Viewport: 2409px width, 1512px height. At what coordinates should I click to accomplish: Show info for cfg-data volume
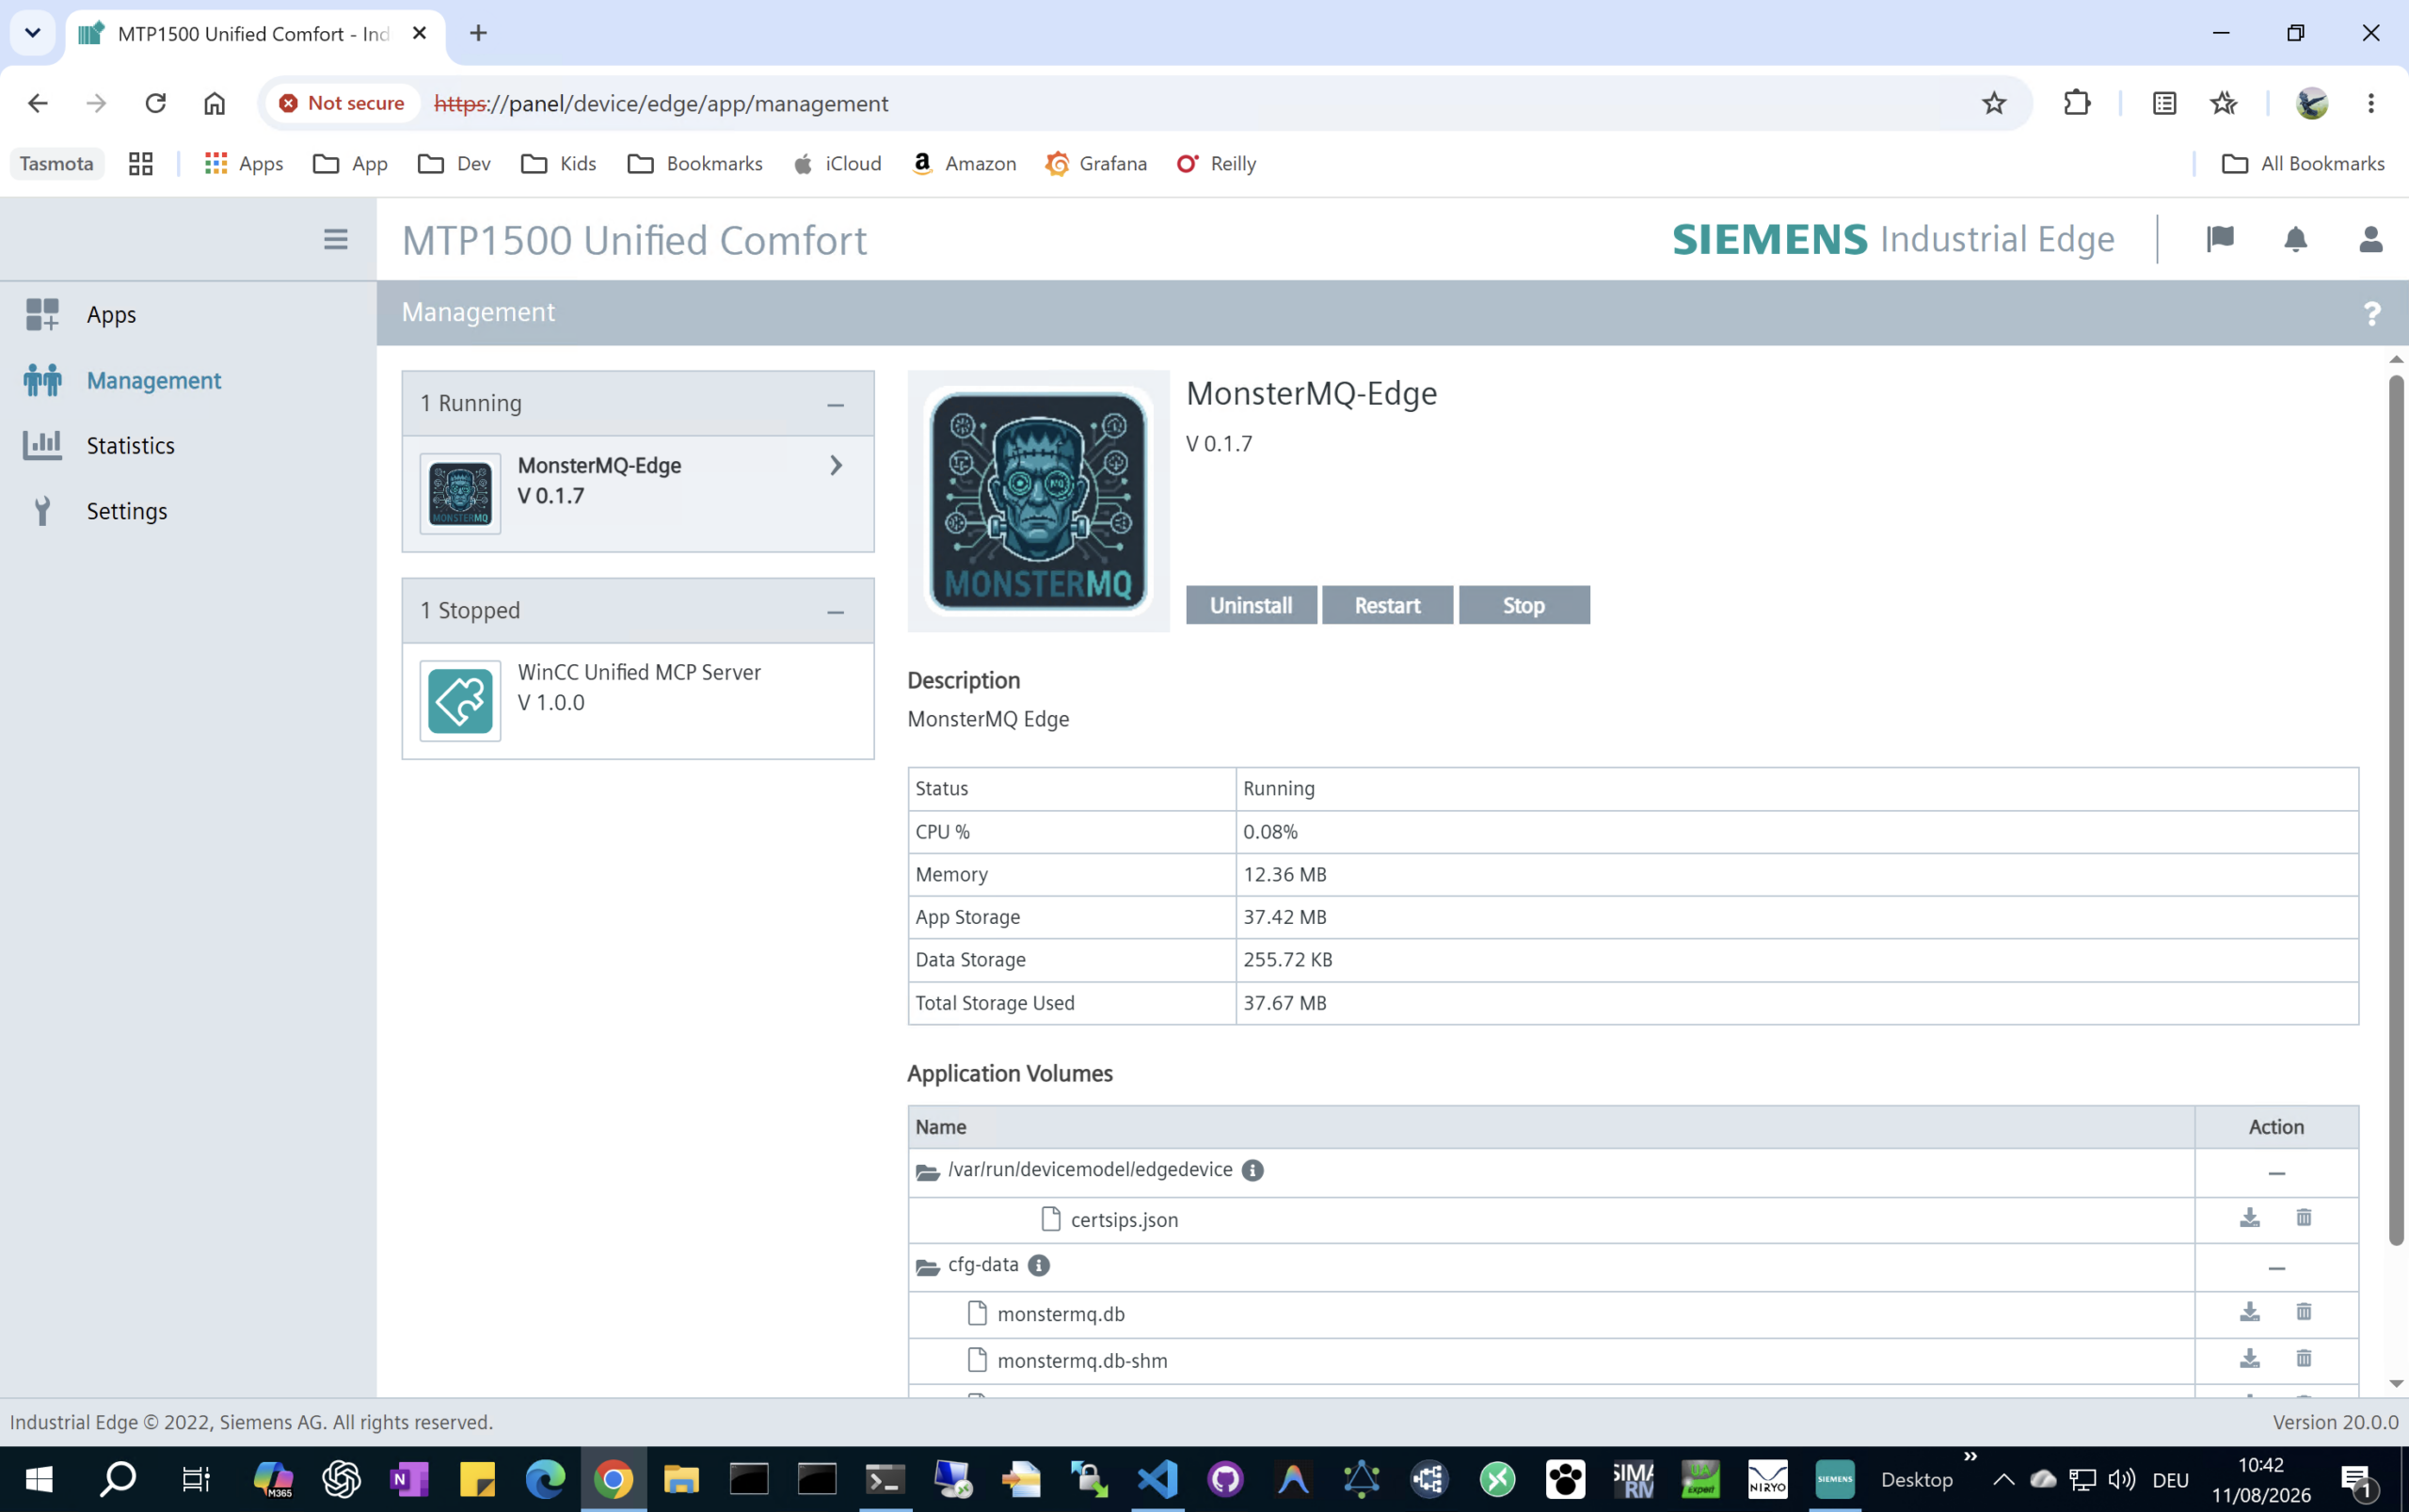(1039, 1266)
